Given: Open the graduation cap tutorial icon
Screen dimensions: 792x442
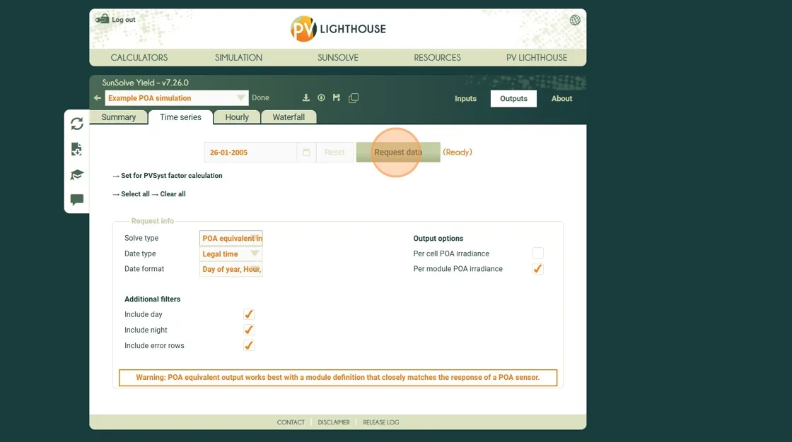Looking at the screenshot, I should tap(77, 174).
